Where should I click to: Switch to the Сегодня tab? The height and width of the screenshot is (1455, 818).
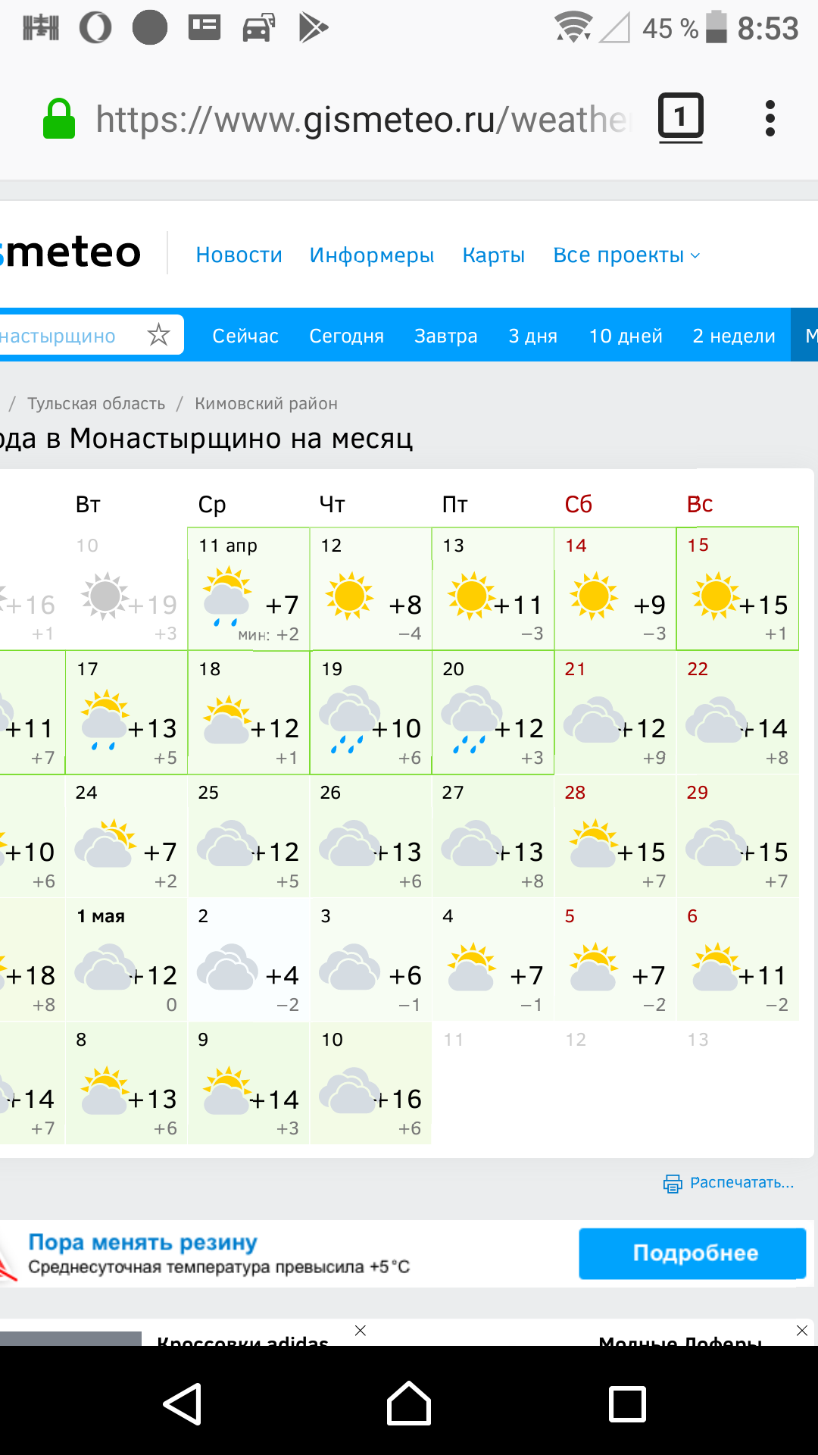coord(346,336)
